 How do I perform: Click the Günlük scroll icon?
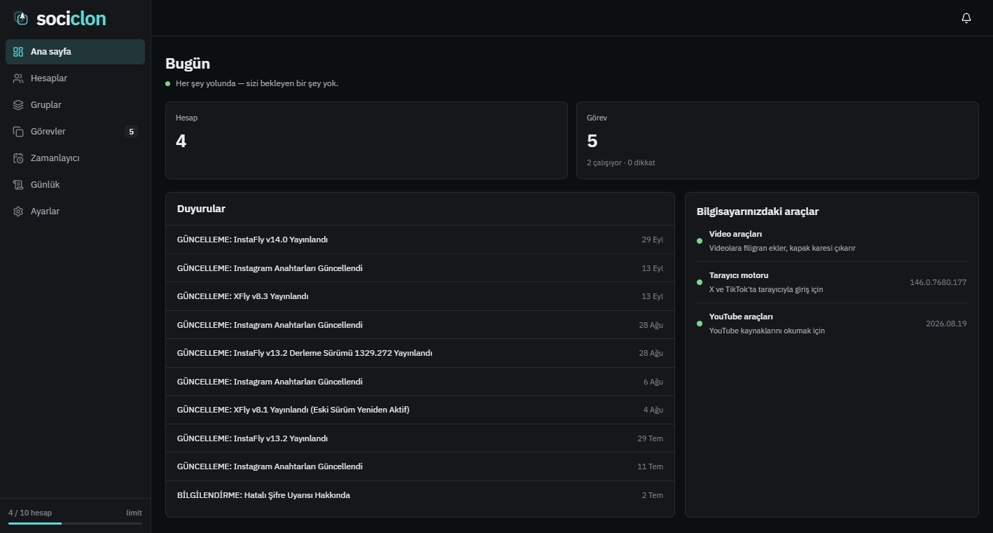pos(18,185)
